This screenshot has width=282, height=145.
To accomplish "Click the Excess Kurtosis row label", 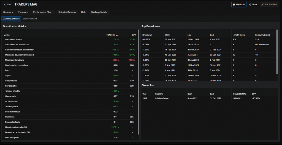I will click(12, 122).
